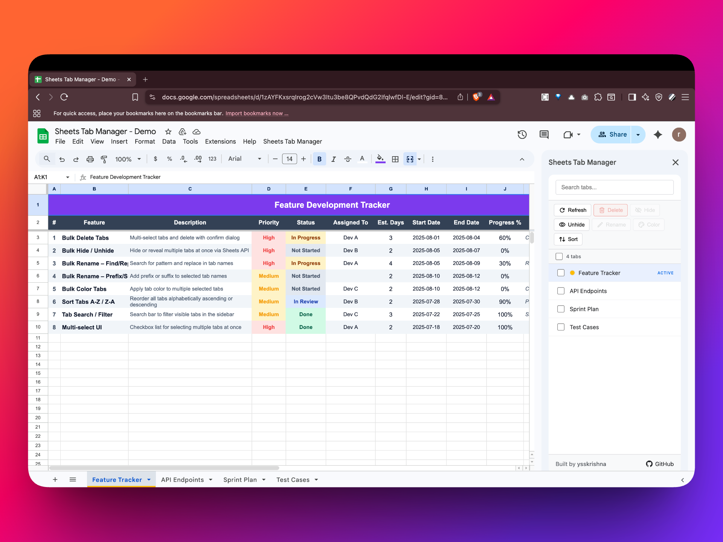Click the merge cells icon

(410, 159)
